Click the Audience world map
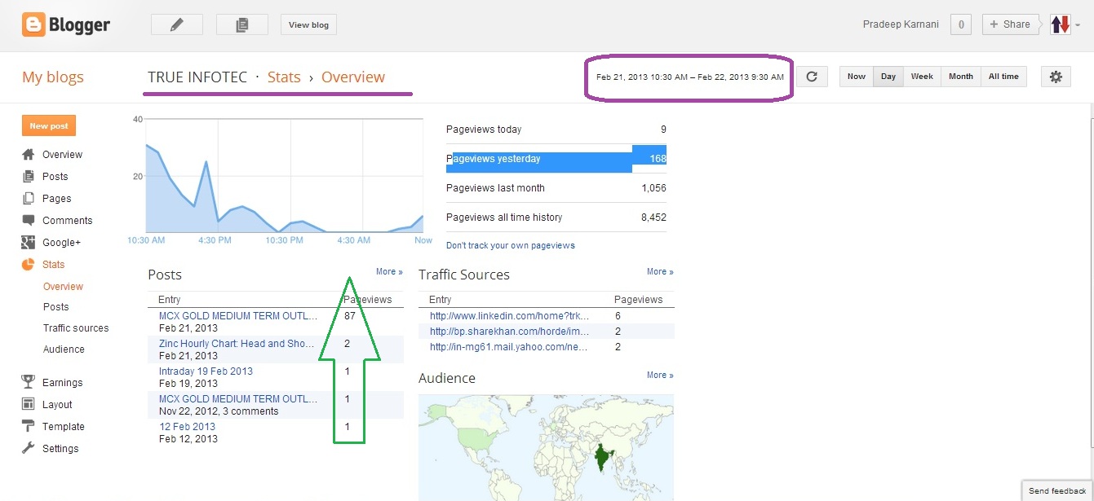Viewport: 1094px width, 501px height. tap(546, 447)
